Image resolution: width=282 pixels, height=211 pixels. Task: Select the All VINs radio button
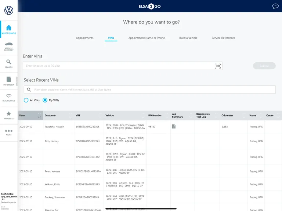click(x=26, y=100)
